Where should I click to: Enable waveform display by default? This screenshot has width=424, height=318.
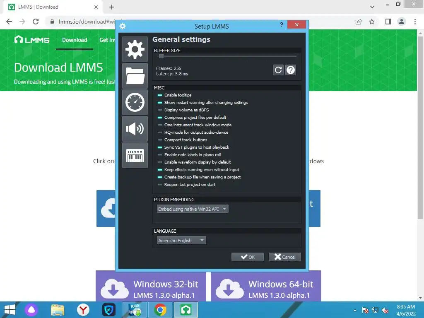pyautogui.click(x=194, y=162)
